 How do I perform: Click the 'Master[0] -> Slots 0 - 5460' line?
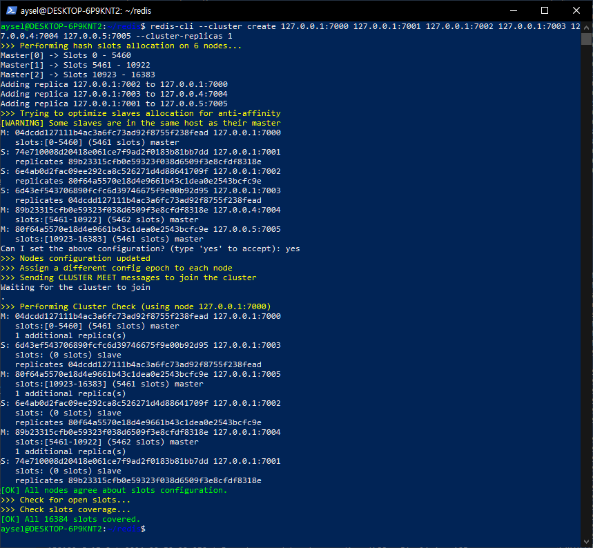[66, 55]
